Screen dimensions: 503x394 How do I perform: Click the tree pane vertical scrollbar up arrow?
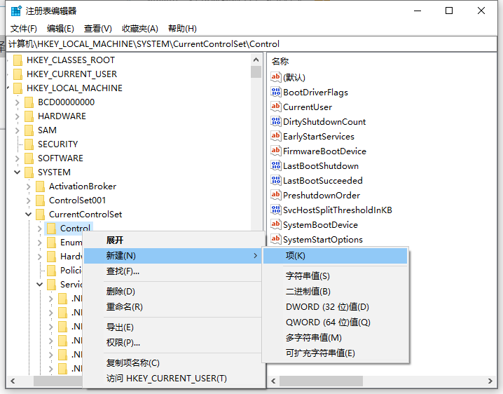(256, 60)
